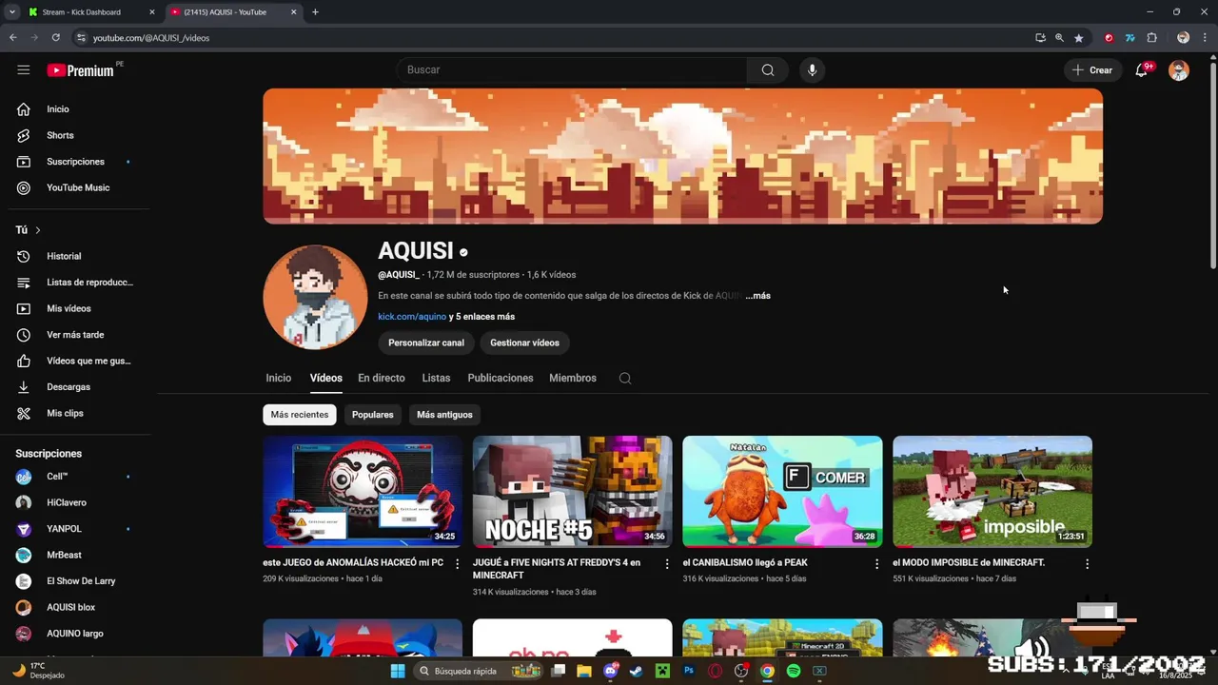Click the zoom icon in address bar

pos(1059,38)
